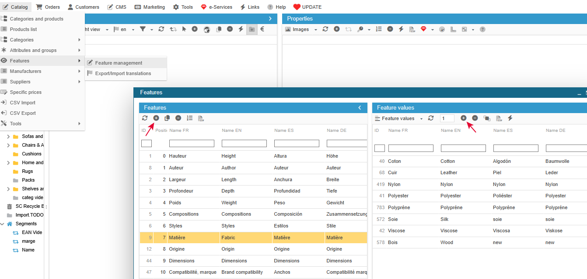Open Products list from Catalog menu
Screen dimensions: 587x279
tap(42, 29)
